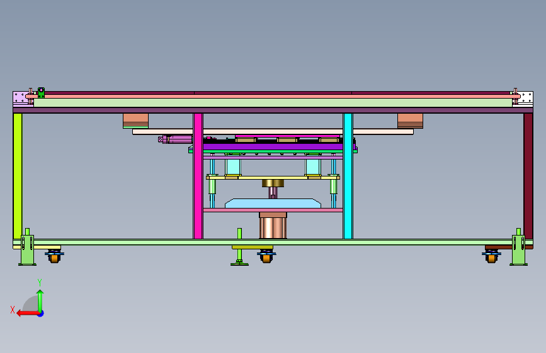This screenshot has height=353, width=546.
Task: Select the pink horizontal bar above the copper cylinder
Action: click(273, 210)
